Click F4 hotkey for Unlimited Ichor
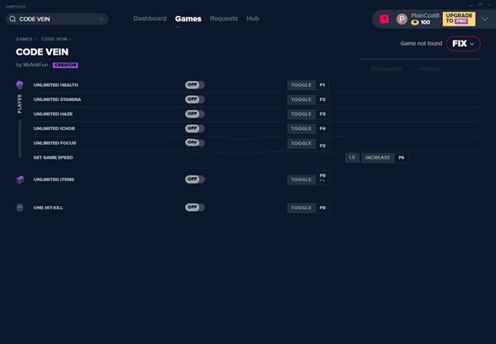This screenshot has width=496, height=344. (322, 129)
